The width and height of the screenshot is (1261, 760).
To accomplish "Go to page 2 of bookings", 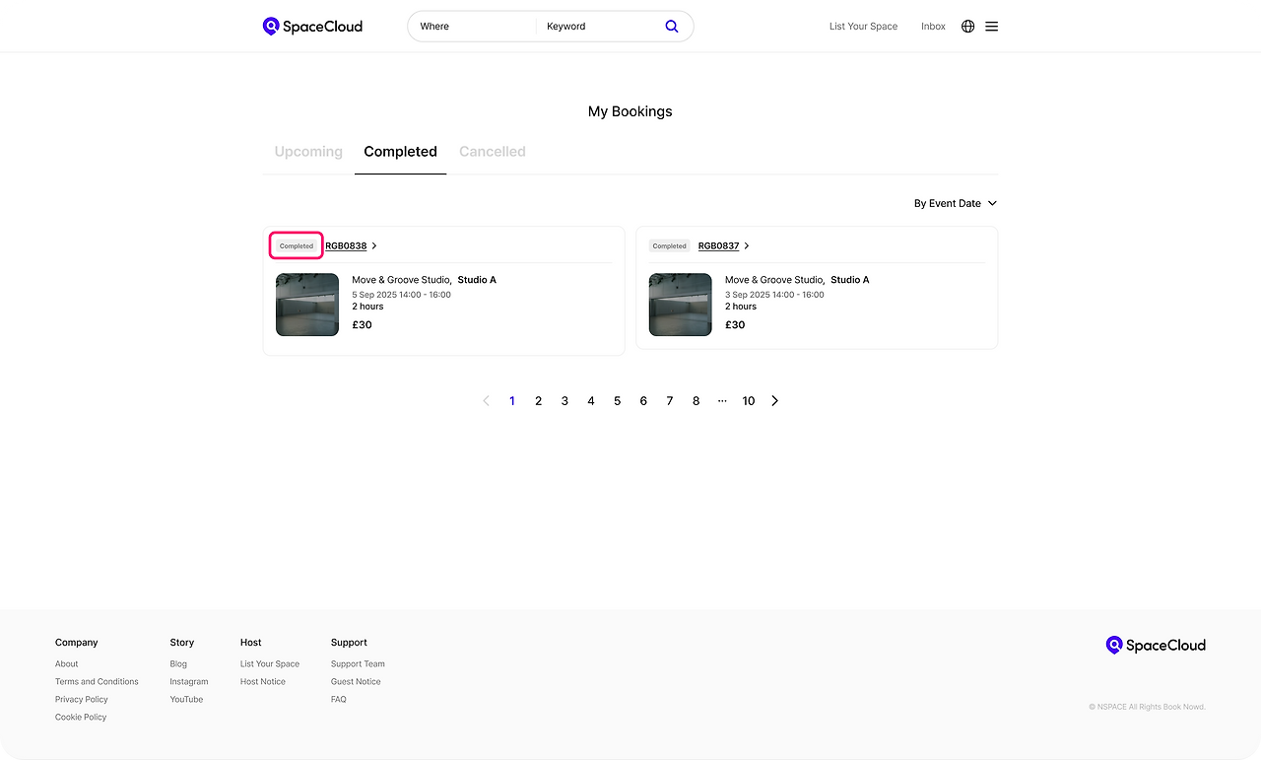I will 538,401.
